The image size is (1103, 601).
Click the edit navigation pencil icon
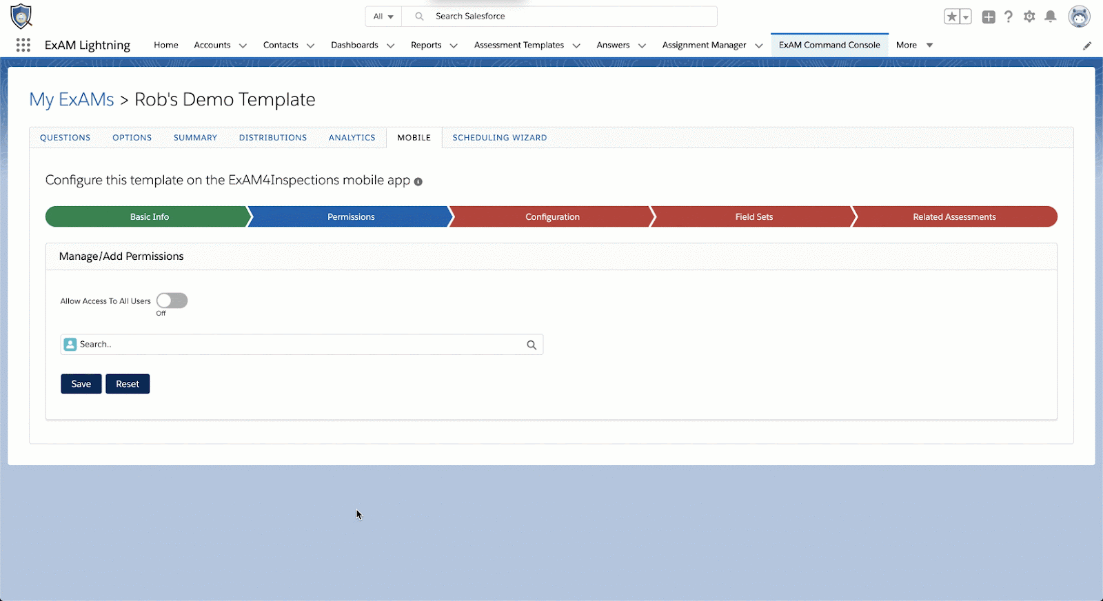click(x=1087, y=45)
